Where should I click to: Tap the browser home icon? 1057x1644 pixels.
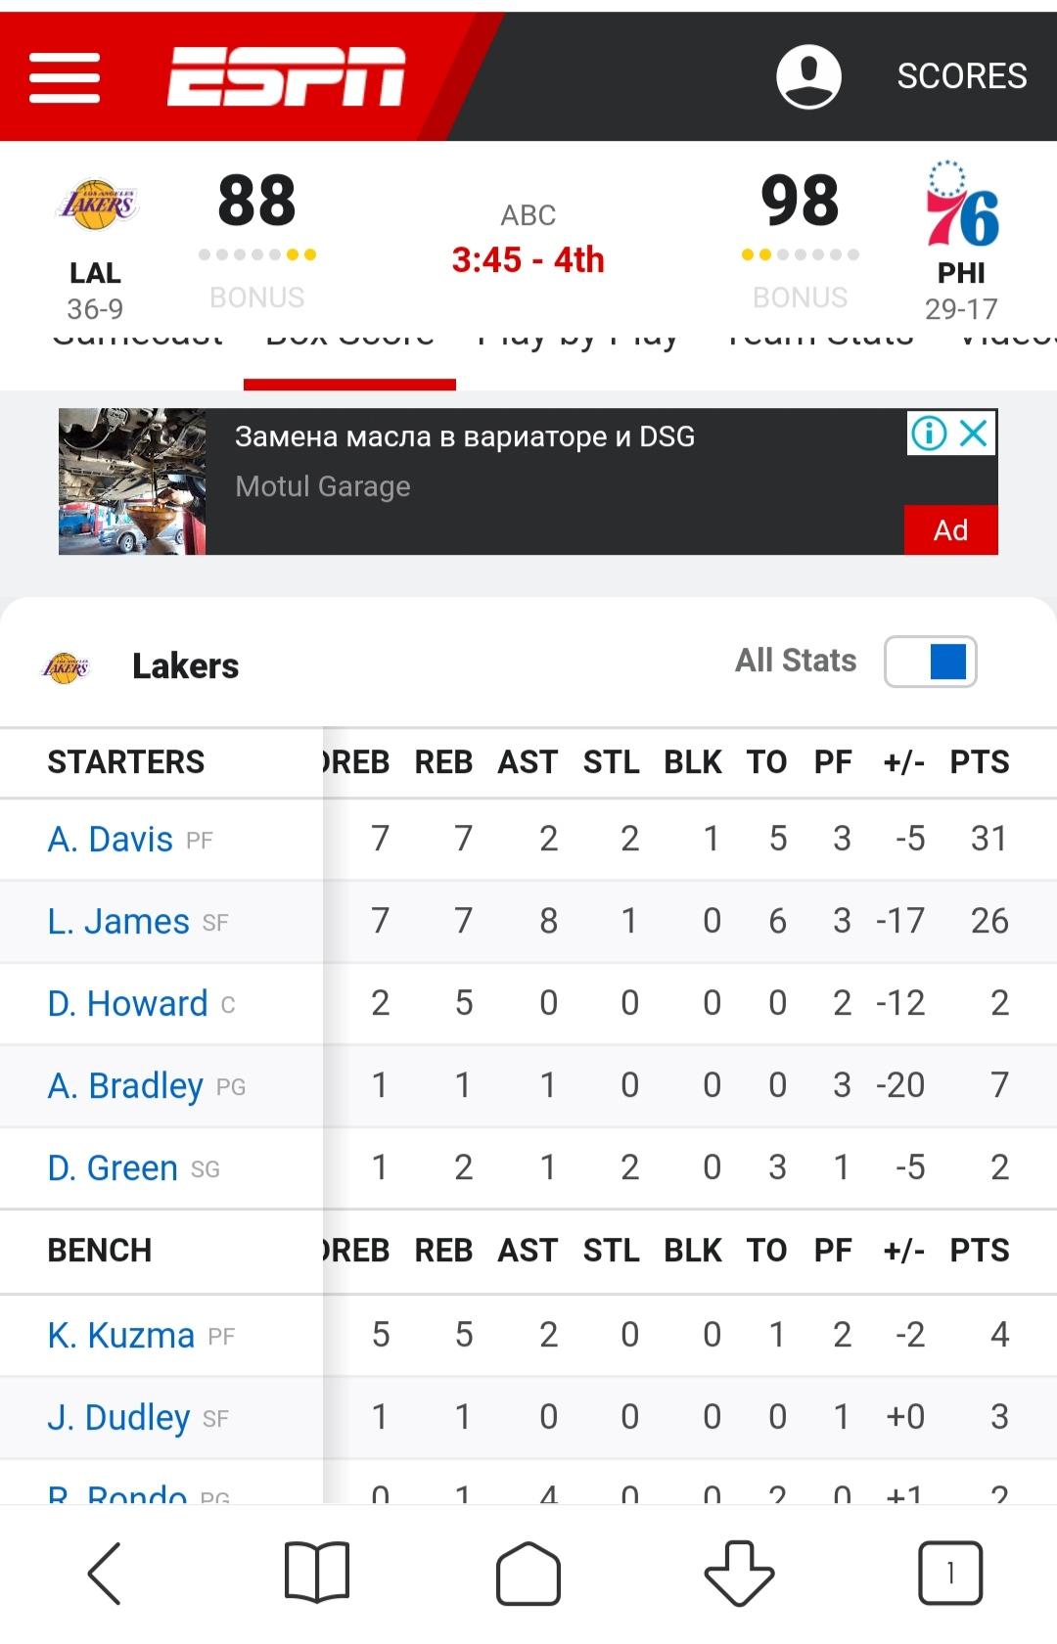pyautogui.click(x=528, y=1574)
